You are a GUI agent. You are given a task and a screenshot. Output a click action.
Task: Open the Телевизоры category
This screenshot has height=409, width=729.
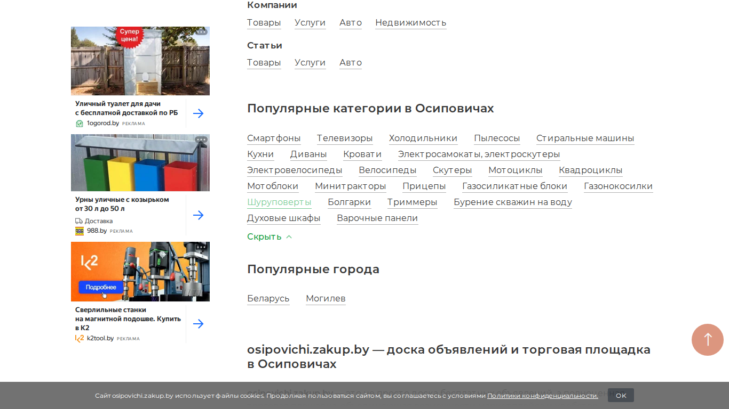[x=345, y=138]
